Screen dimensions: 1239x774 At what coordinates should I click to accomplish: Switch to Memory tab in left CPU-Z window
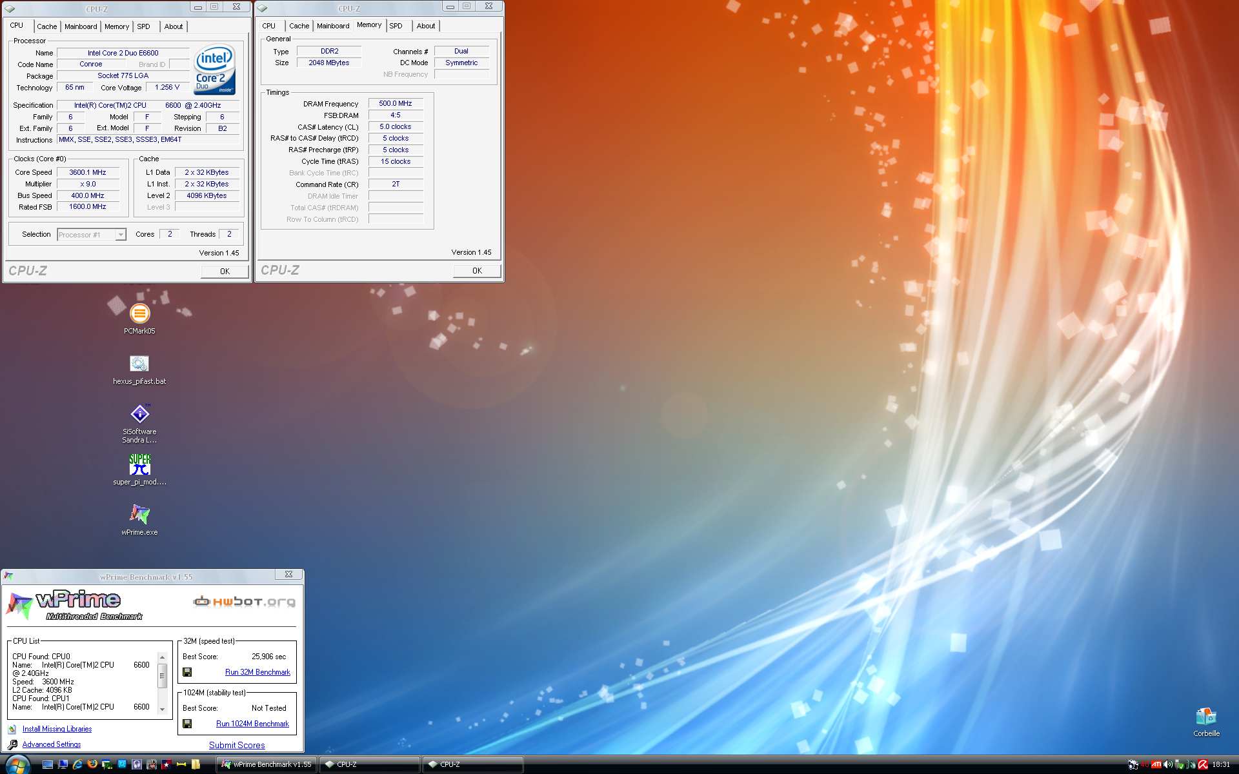click(x=117, y=26)
